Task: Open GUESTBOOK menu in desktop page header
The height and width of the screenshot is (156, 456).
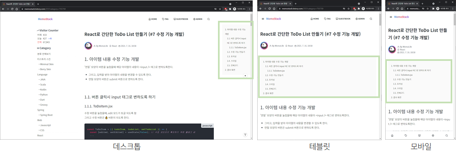Action: point(181,19)
